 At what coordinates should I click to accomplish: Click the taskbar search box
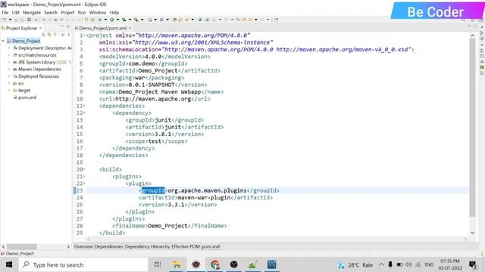point(83,264)
